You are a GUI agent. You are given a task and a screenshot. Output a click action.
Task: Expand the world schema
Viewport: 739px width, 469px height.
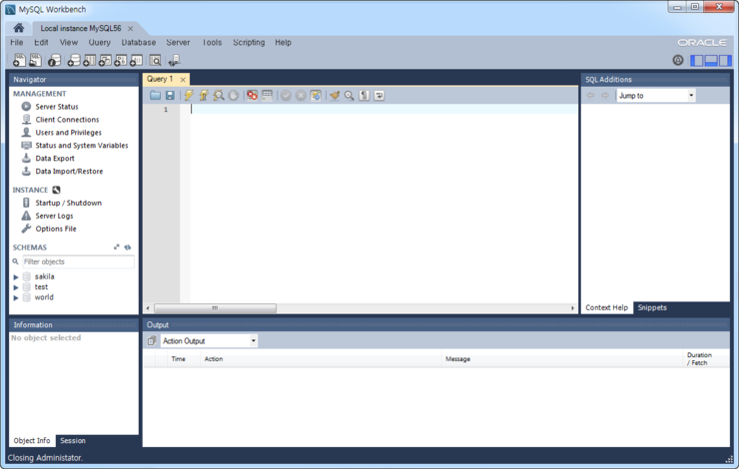[16, 298]
